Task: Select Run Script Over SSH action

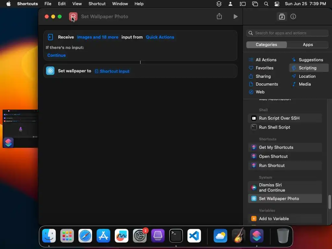Action: [x=285, y=118]
